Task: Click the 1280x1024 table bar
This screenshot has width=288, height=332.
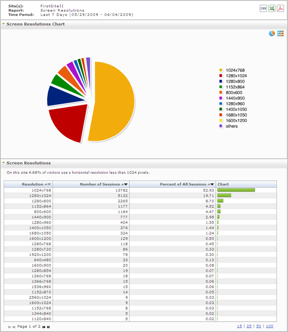Action: 224,195
